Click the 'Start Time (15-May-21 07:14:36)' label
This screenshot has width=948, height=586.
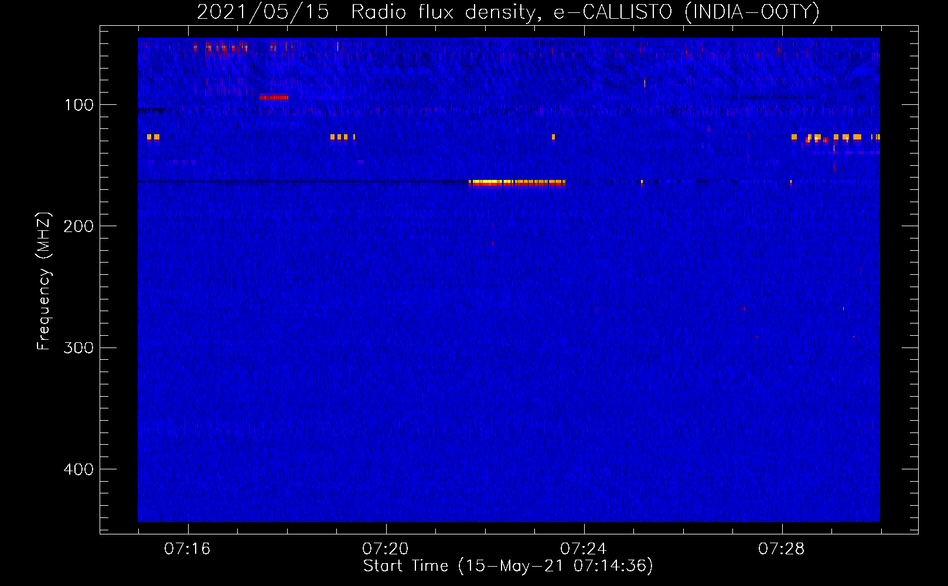point(508,566)
